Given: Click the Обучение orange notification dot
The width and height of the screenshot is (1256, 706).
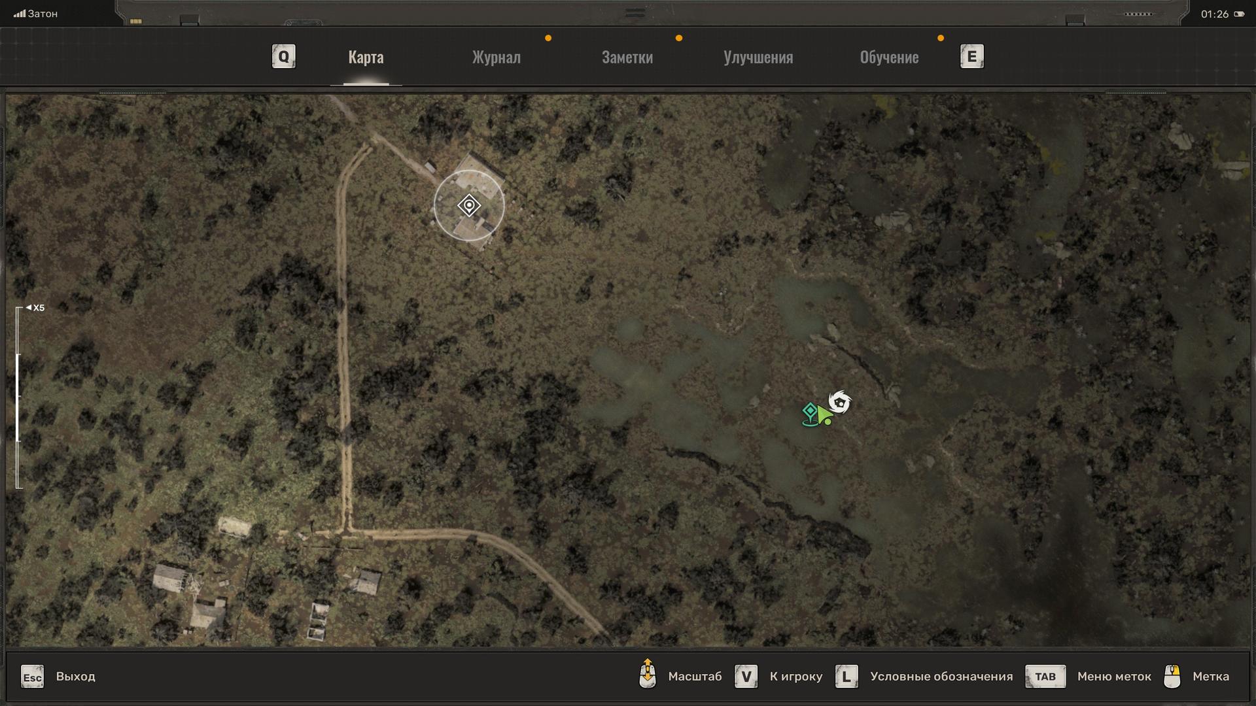Looking at the screenshot, I should 941,38.
